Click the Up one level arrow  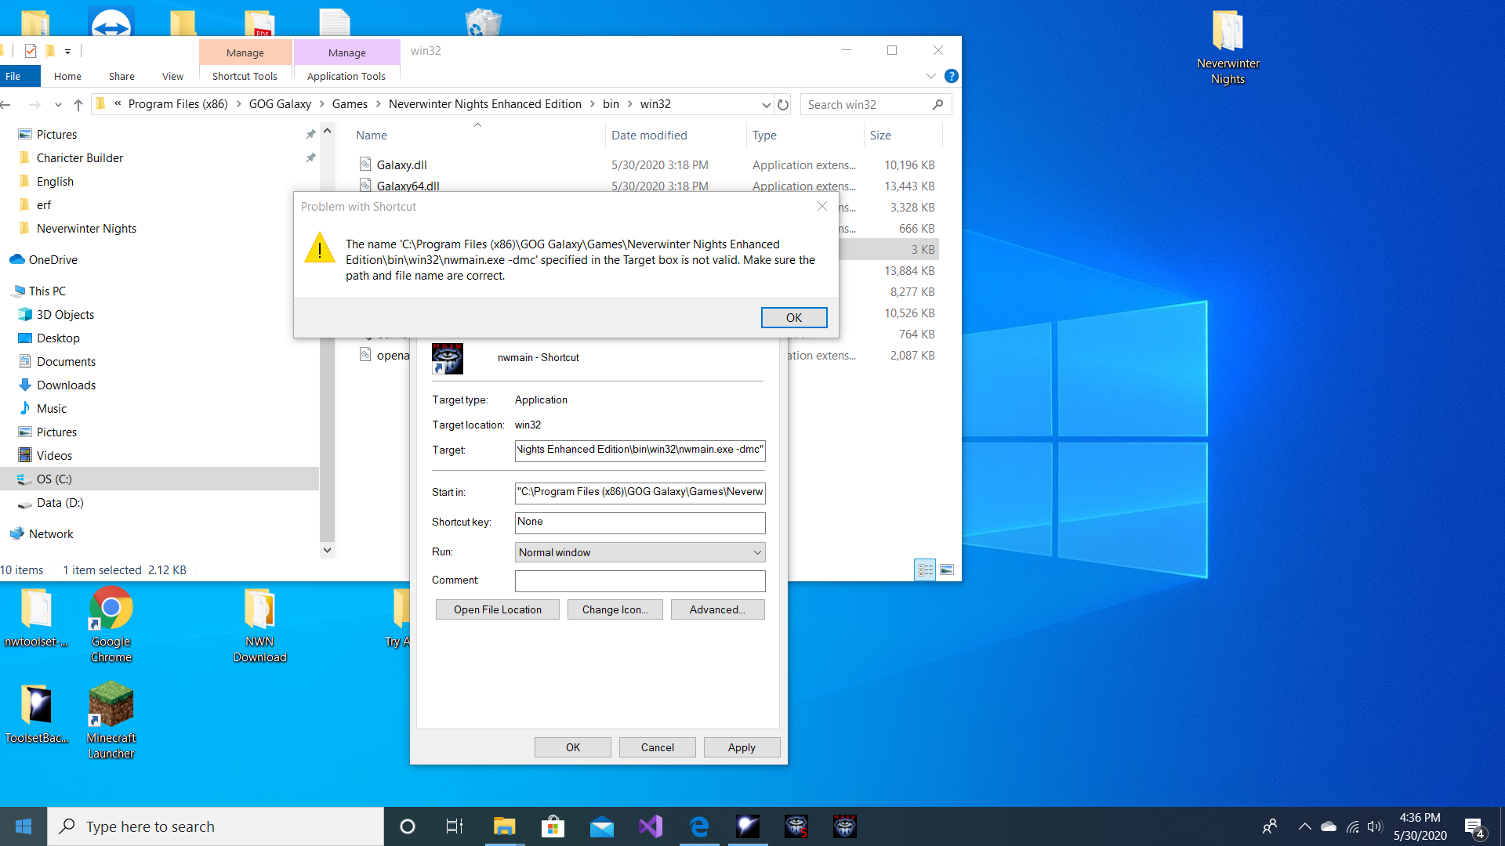[x=78, y=104]
